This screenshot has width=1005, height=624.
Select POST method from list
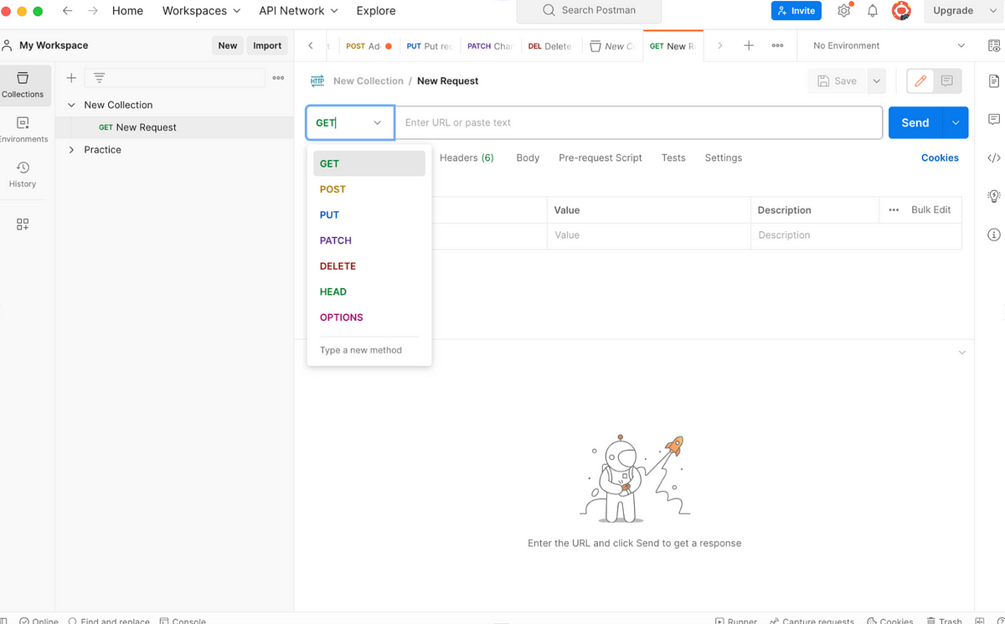(368, 189)
